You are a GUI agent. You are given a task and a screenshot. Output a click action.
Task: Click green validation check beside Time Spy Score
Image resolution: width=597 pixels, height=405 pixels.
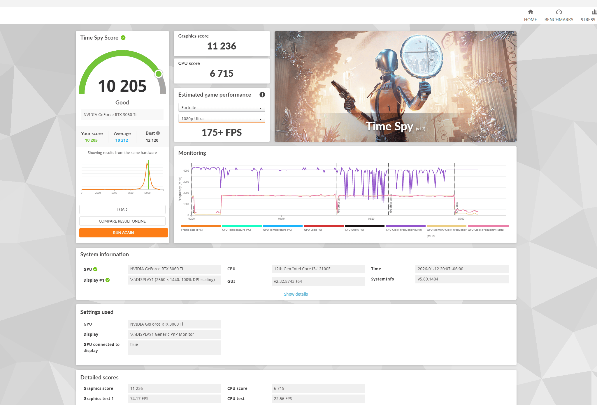(x=123, y=38)
